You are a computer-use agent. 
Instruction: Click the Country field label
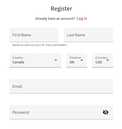pyautogui.click(x=18, y=58)
